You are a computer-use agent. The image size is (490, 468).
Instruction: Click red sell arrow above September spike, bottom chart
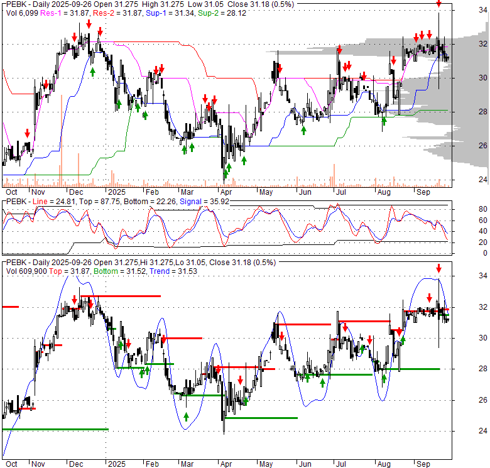[x=438, y=268]
